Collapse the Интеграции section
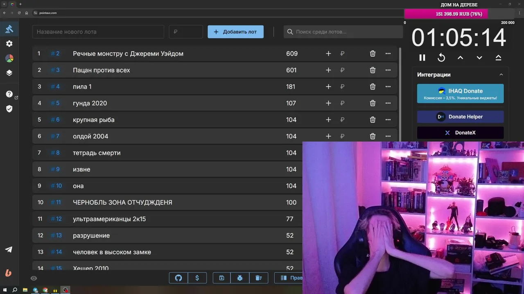This screenshot has height=294, width=524. 501,75
